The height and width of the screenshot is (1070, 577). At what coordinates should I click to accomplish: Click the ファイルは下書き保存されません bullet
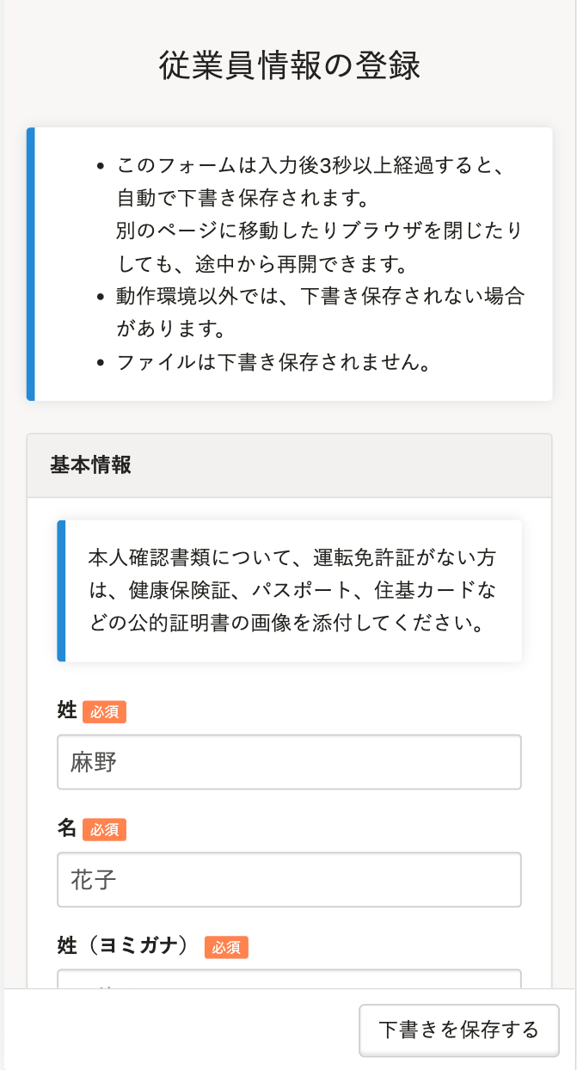coord(273,362)
